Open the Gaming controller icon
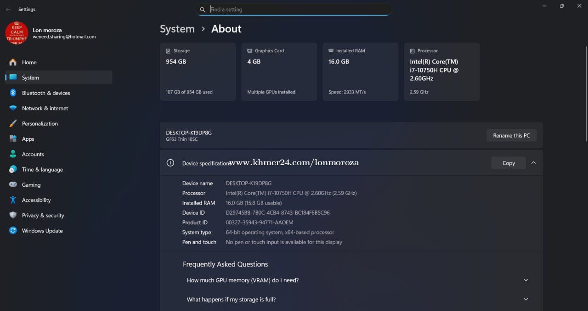Viewport: 588px width, 311px height. tap(13, 185)
